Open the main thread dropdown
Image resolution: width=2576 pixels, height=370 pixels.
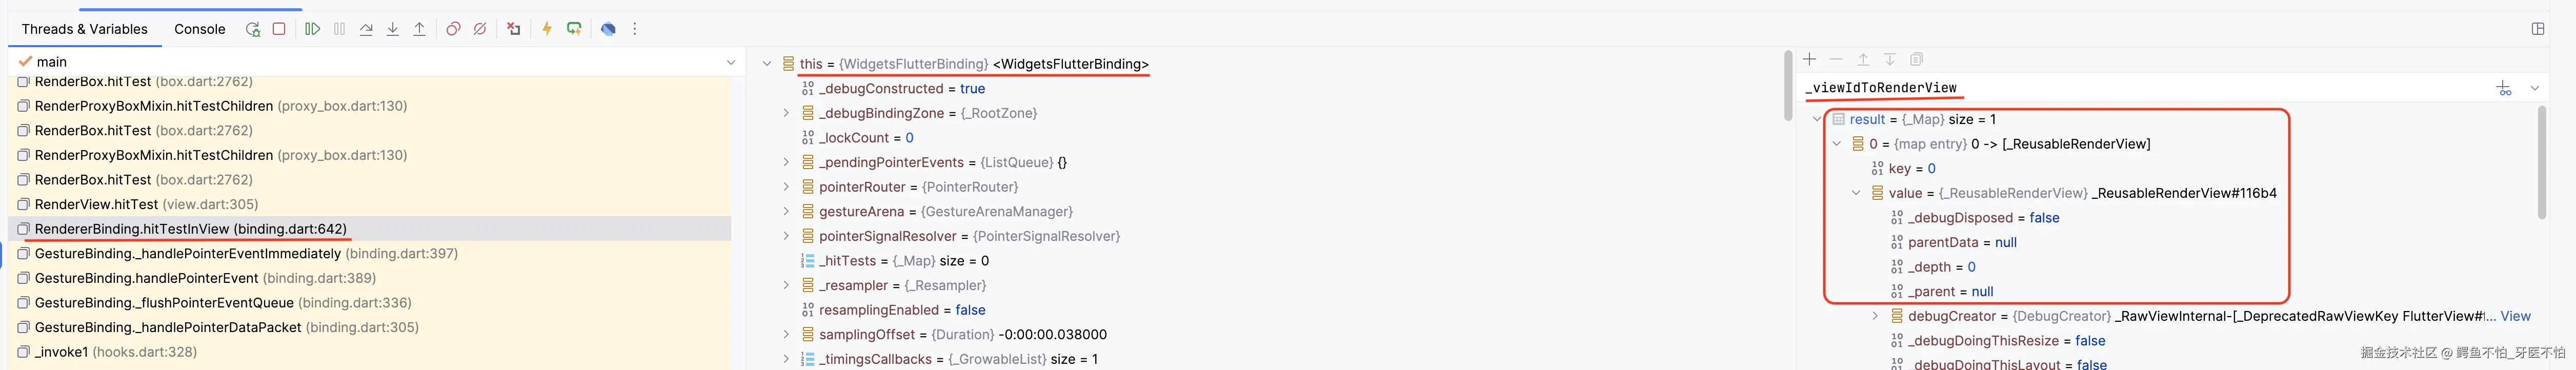click(731, 62)
